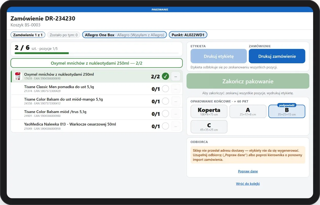Image resolution: width=320 pixels, height=205 pixels.
Task: Click minus button for YaoMedica Nalewka 013
Action: coord(176,126)
